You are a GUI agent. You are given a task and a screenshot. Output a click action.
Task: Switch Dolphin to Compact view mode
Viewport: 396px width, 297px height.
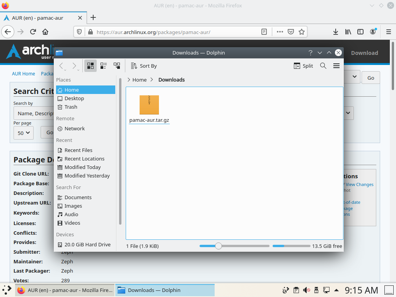click(104, 66)
